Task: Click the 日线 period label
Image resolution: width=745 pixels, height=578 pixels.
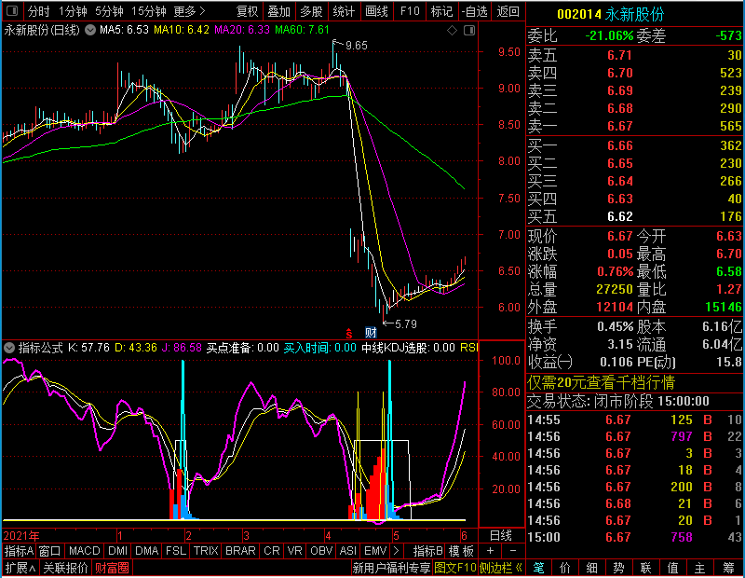Action: tap(501, 536)
